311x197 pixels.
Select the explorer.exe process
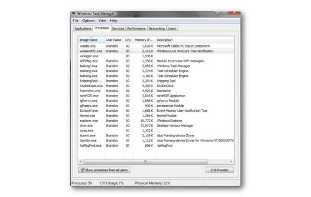156,121
